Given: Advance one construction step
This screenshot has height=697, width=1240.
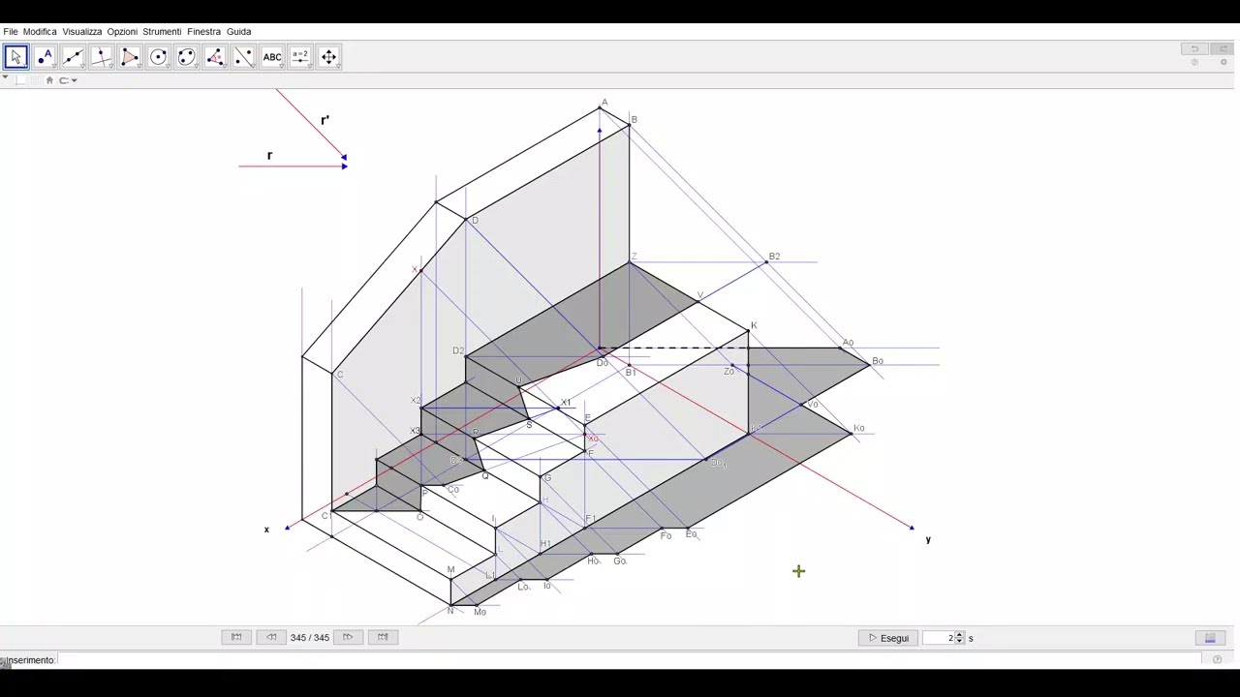Looking at the screenshot, I should [x=347, y=637].
